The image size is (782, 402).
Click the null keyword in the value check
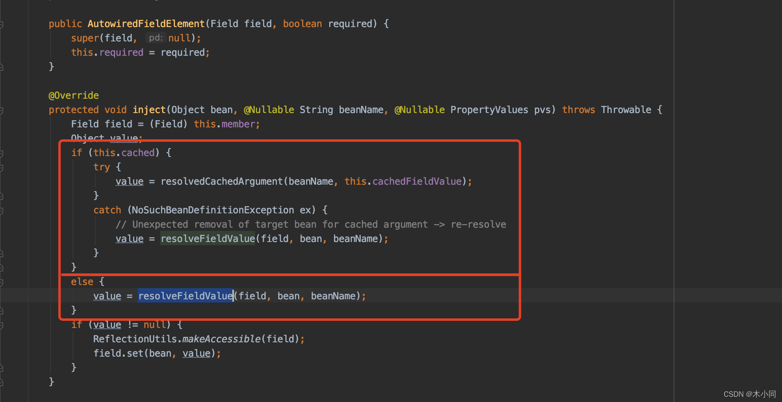(x=155, y=325)
